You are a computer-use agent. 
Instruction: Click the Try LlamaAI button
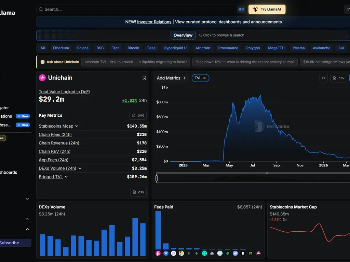point(267,9)
